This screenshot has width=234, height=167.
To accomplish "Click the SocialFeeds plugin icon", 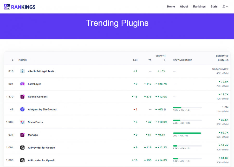I will pos(22,122).
